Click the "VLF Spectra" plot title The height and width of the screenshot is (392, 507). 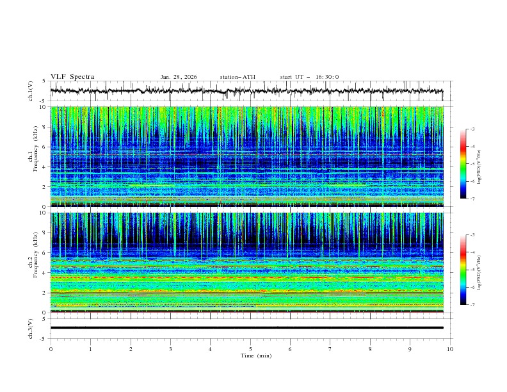click(x=72, y=77)
